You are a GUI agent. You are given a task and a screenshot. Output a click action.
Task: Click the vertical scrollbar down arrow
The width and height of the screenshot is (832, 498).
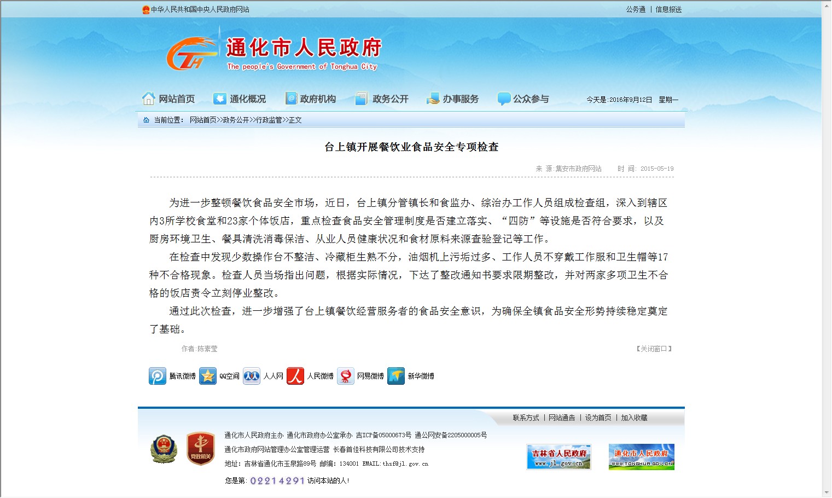click(827, 492)
